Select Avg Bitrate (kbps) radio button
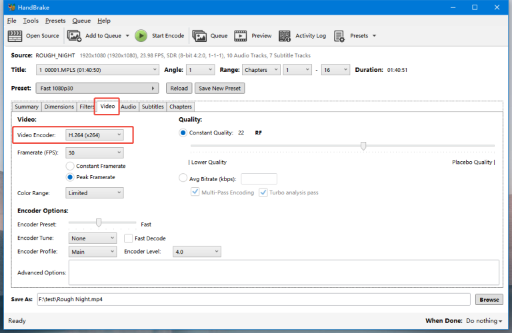This screenshot has height=333, width=512. tap(183, 178)
